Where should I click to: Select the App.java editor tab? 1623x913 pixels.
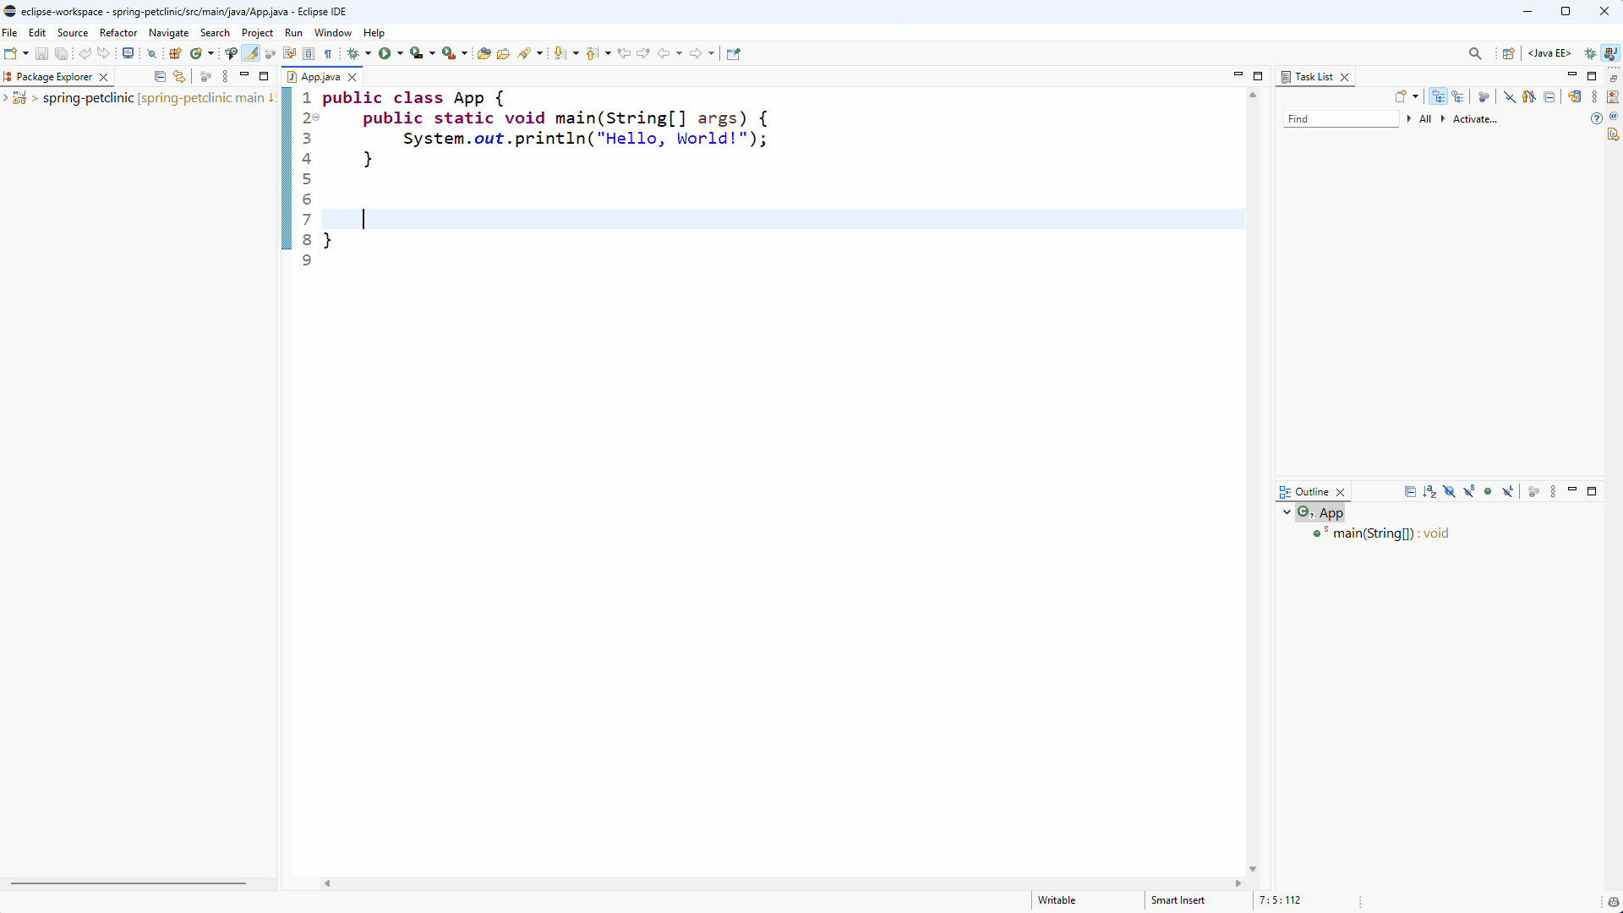click(x=320, y=77)
